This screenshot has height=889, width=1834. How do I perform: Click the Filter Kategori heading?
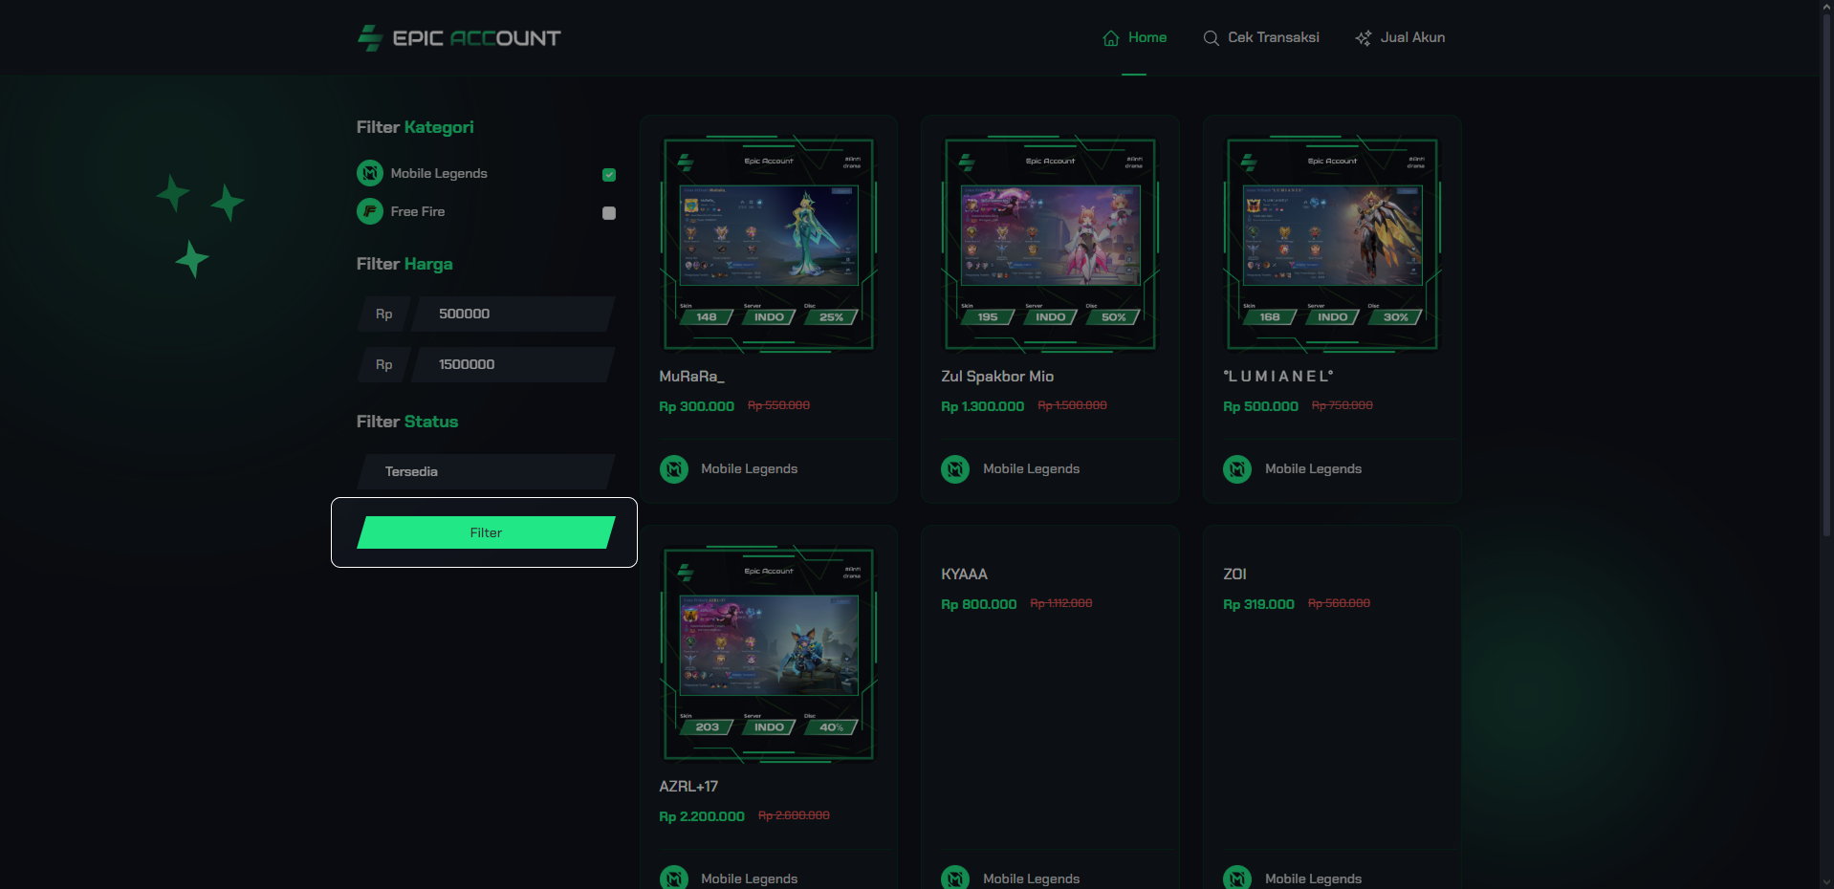point(415,127)
